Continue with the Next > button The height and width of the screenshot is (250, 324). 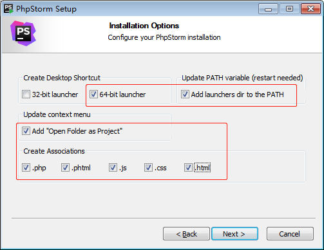point(234,234)
